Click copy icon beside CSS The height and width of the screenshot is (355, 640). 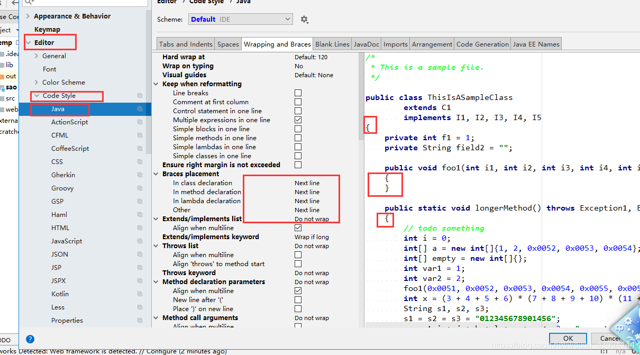click(x=140, y=162)
